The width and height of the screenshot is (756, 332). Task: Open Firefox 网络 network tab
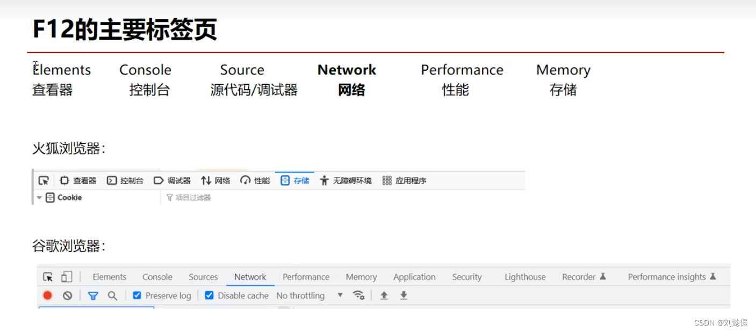pos(215,181)
